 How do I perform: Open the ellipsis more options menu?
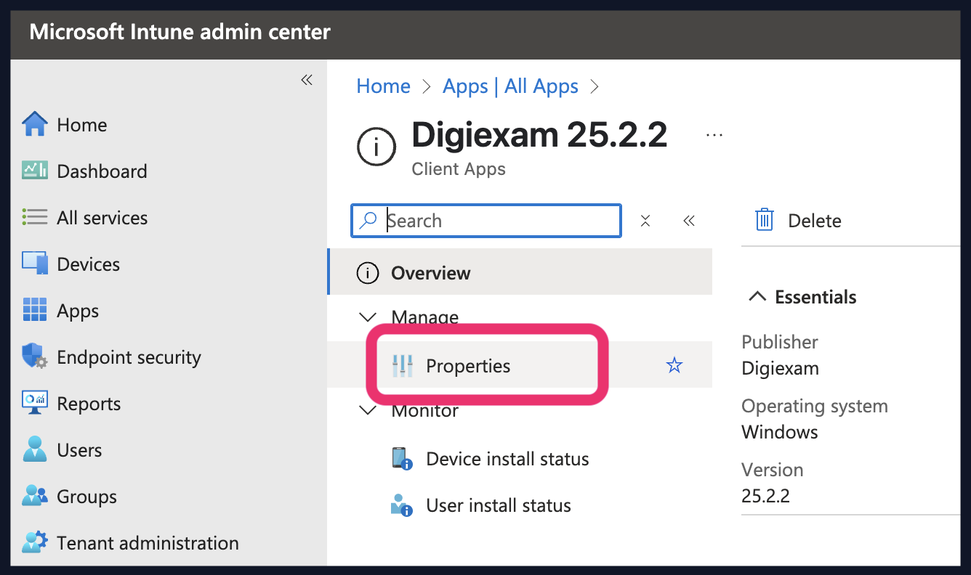[x=714, y=135]
